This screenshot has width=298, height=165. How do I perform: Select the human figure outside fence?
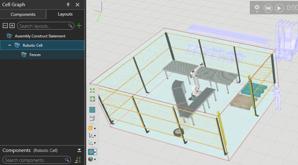(x=277, y=97)
